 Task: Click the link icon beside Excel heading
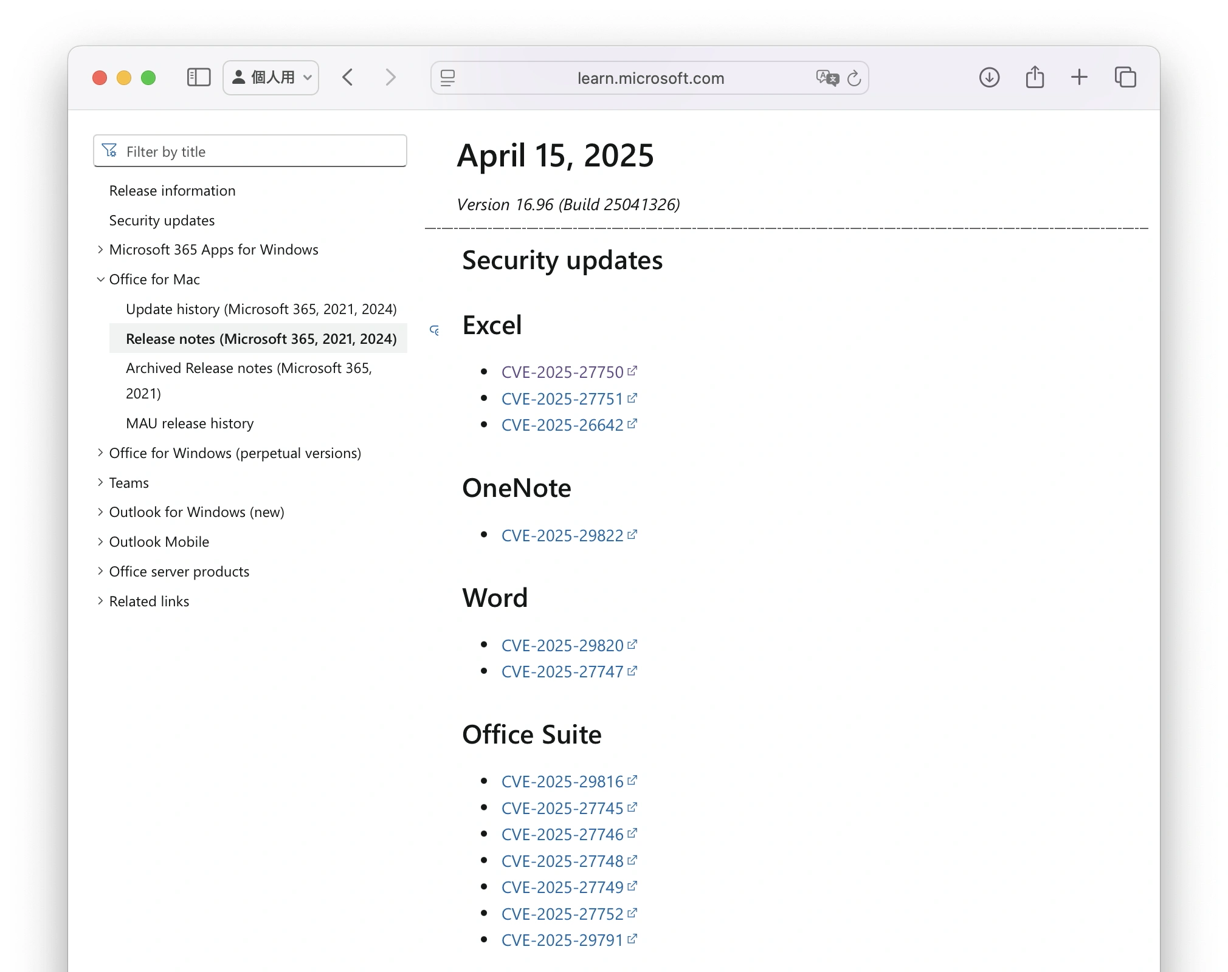coord(435,330)
